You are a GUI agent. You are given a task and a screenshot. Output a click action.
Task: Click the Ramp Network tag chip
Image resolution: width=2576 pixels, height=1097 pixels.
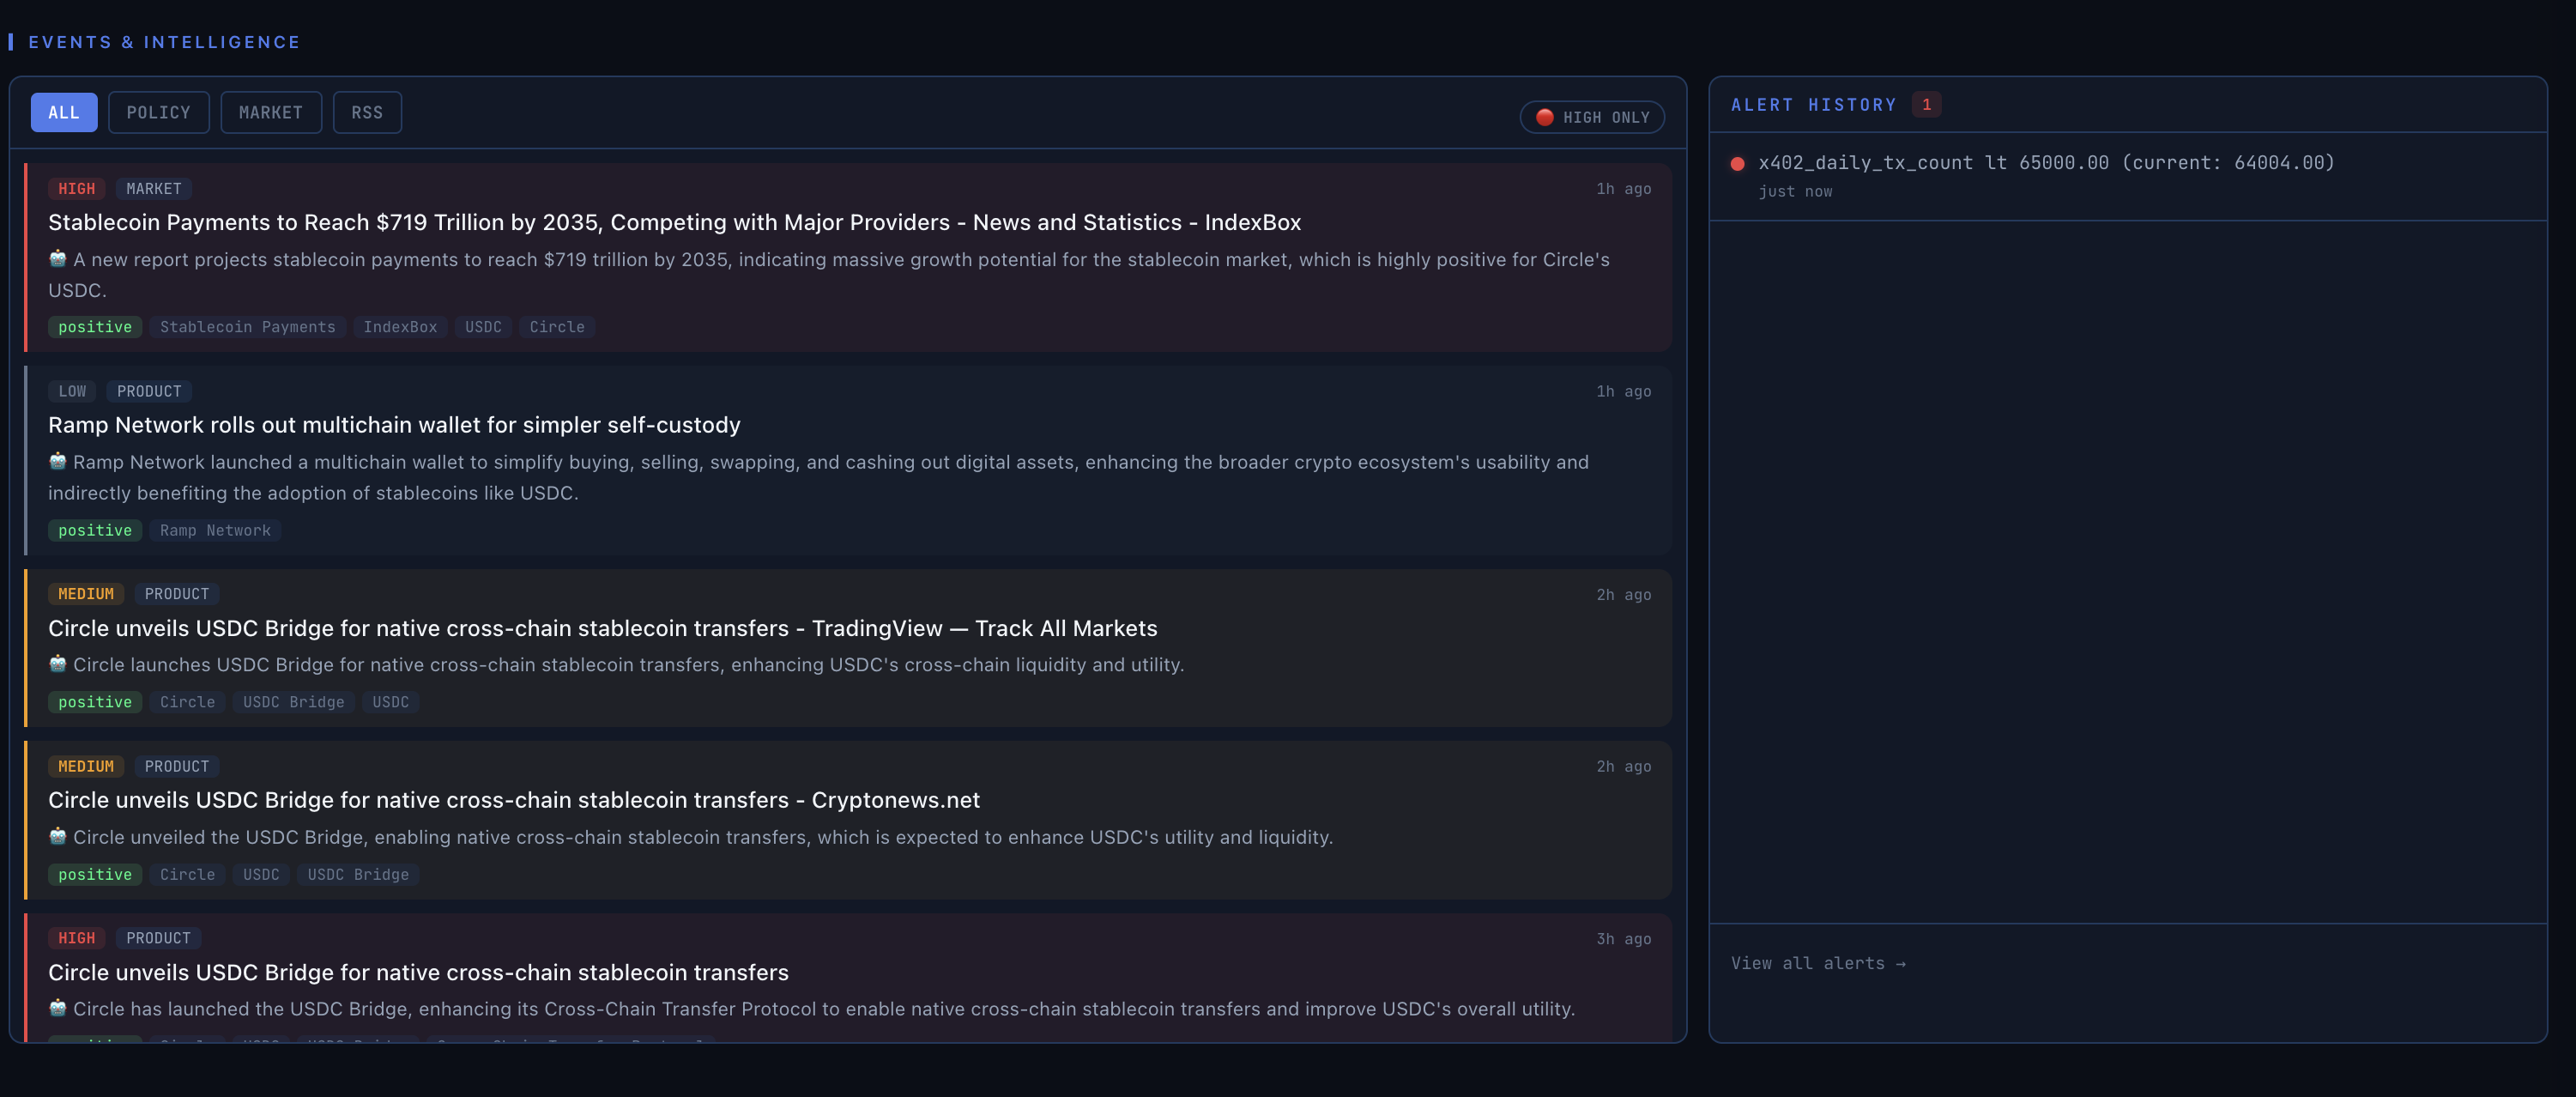[215, 530]
